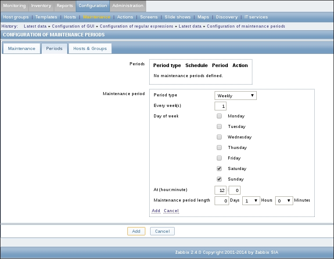Open the Administration menu section

(x=128, y=6)
